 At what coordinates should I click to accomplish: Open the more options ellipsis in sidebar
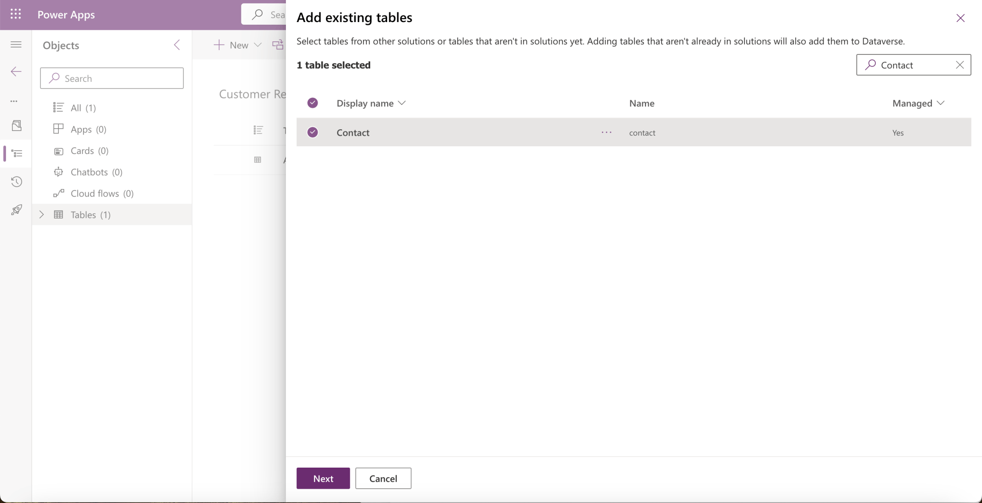(14, 101)
